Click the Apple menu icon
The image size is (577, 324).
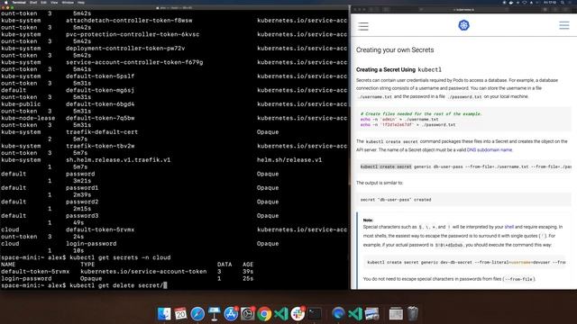(x=5, y=2)
